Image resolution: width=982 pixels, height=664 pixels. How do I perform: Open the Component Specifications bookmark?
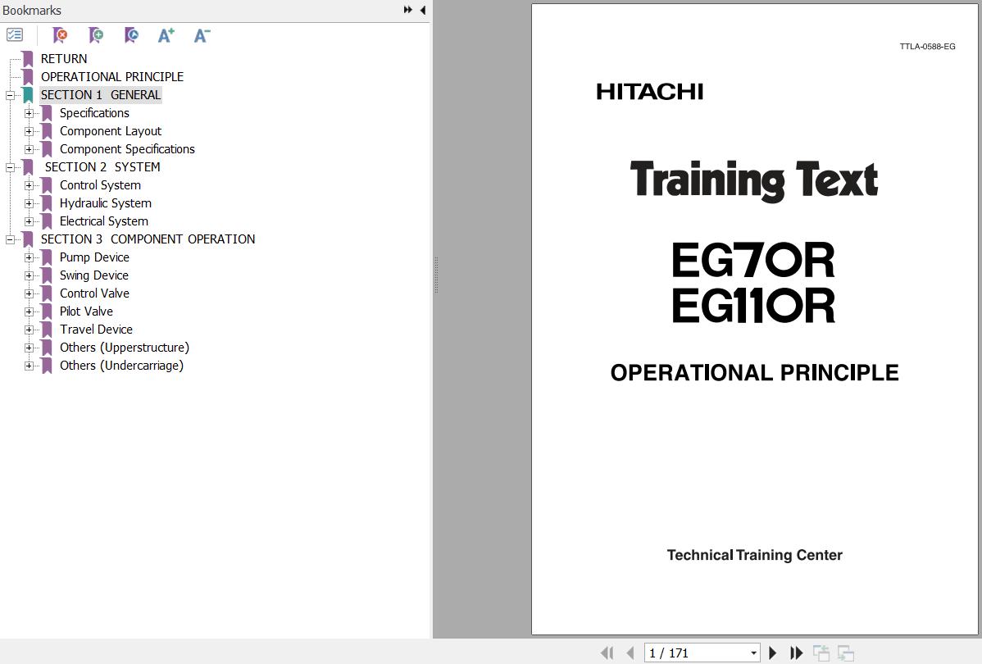pyautogui.click(x=127, y=149)
